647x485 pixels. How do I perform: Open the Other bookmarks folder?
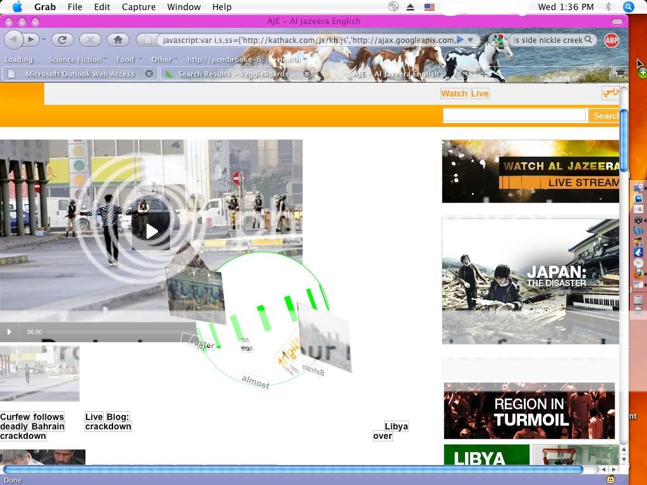pos(164,59)
